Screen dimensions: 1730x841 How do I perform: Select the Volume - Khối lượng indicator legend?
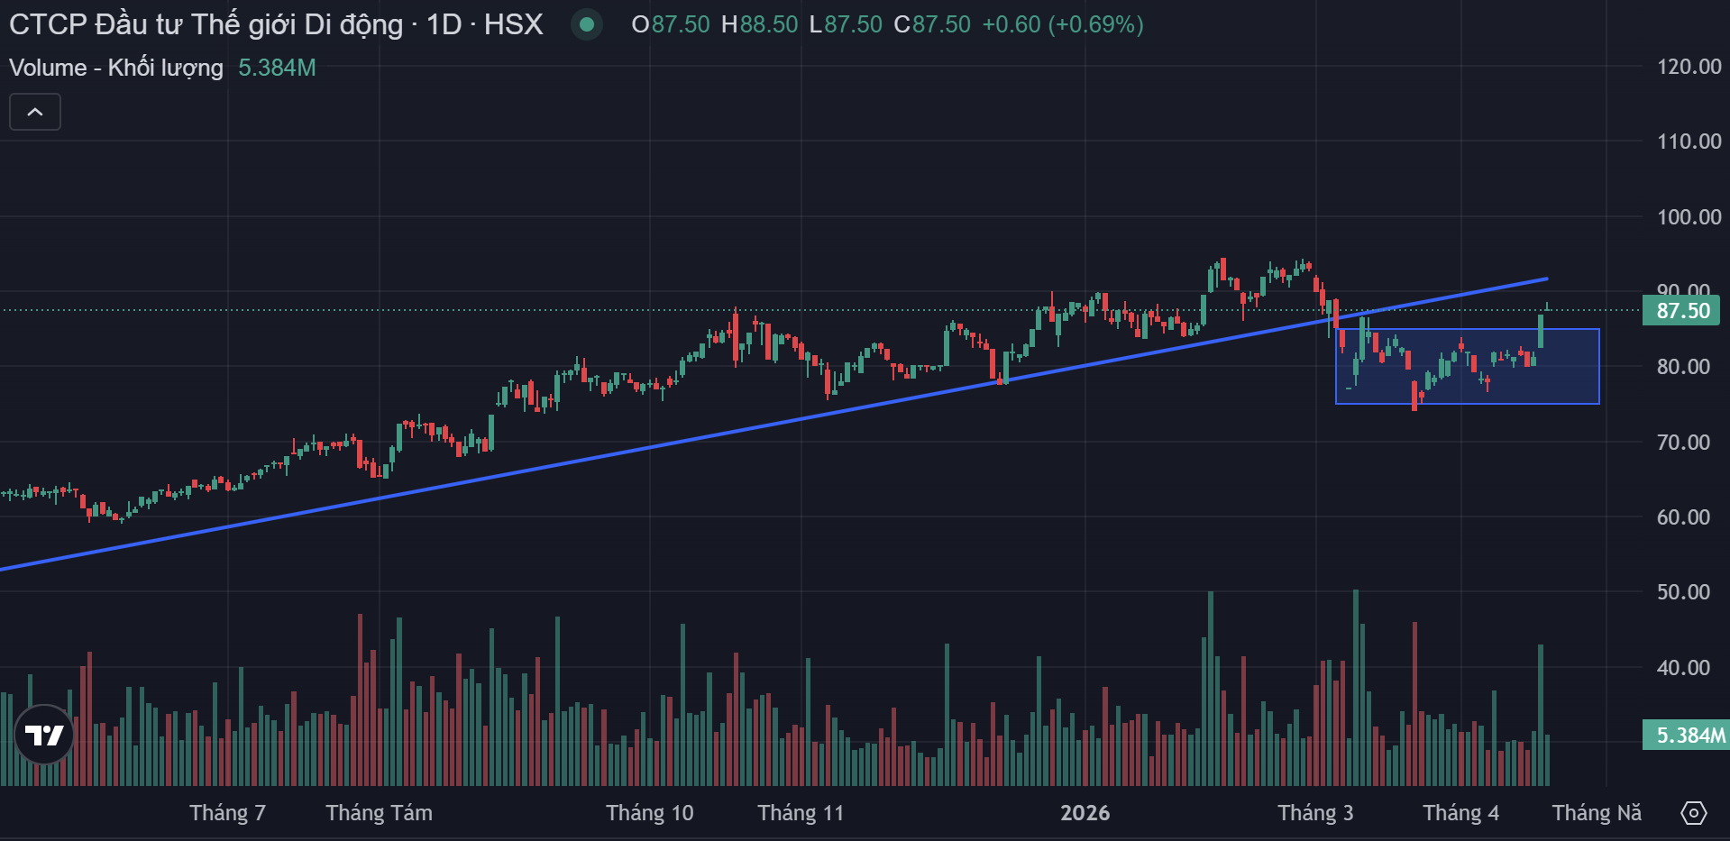116,68
